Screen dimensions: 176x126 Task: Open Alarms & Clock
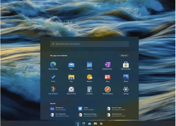point(71,90)
